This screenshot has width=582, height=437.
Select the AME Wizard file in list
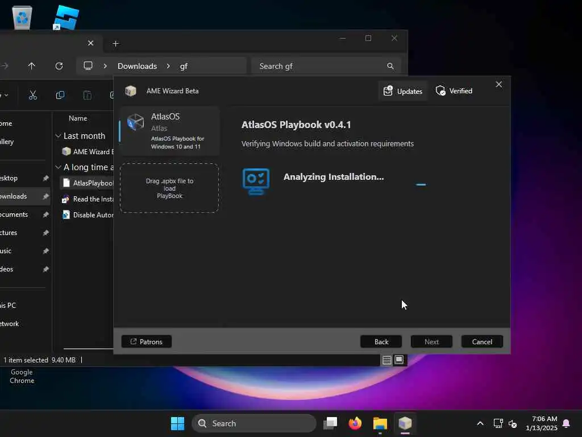tap(88, 151)
